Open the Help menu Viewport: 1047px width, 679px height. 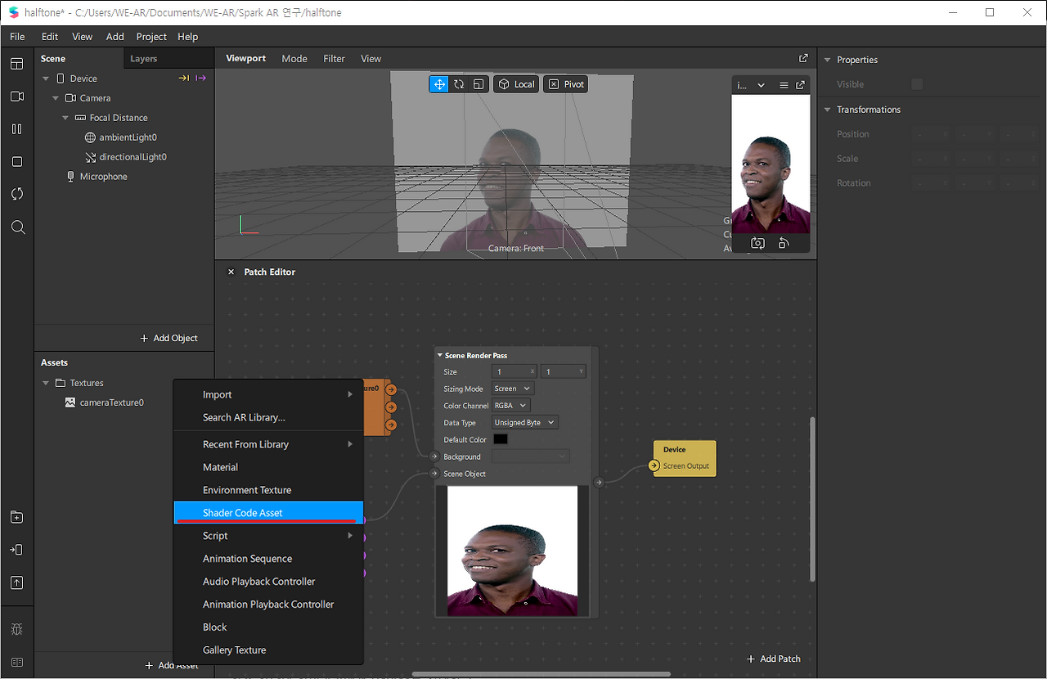pyautogui.click(x=188, y=37)
